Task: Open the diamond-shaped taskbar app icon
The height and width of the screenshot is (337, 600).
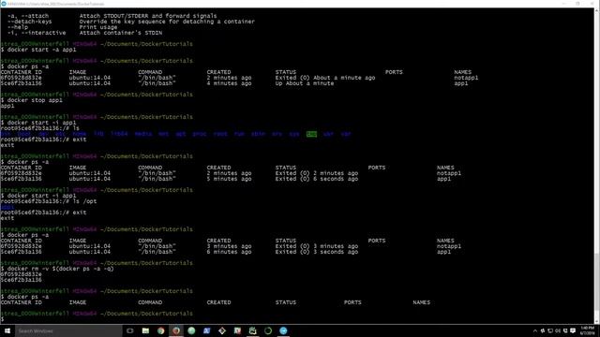Action: [x=222, y=330]
